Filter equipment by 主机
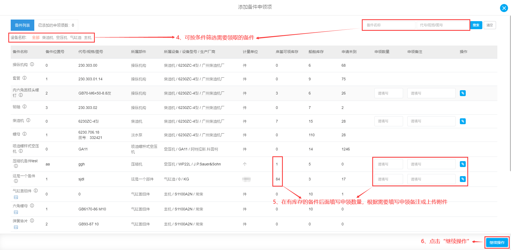 coord(88,37)
